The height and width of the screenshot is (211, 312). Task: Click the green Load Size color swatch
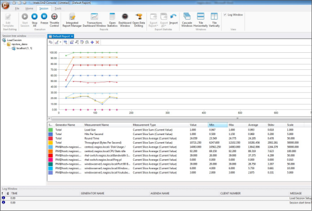tap(51, 130)
